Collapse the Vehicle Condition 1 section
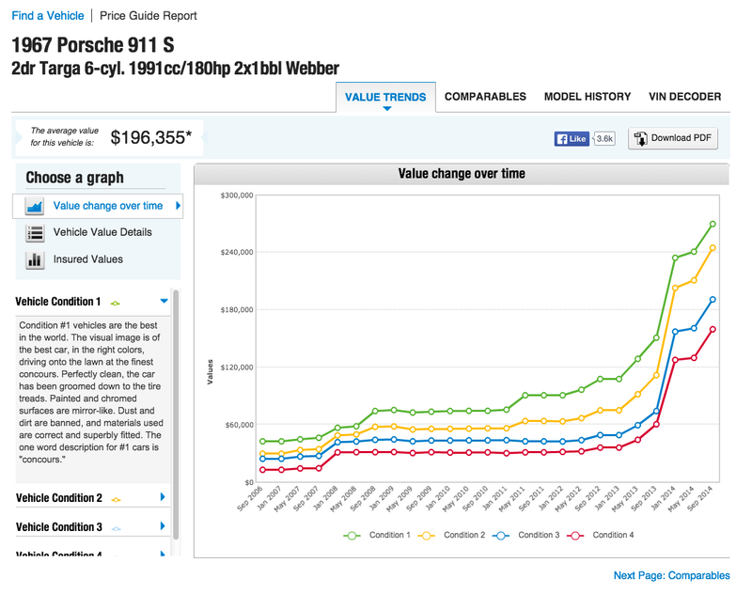The image size is (752, 594). (x=164, y=301)
